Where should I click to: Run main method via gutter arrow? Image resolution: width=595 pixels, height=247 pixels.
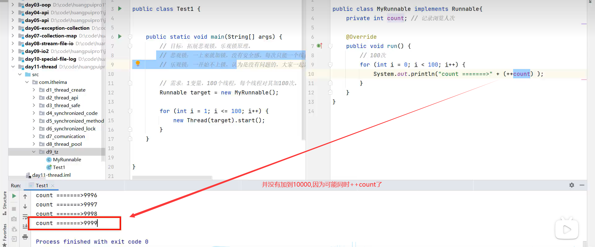coord(120,37)
